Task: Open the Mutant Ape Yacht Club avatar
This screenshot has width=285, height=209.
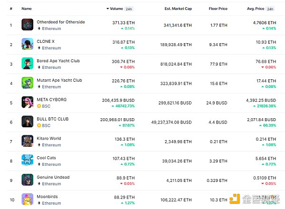Action: [x=27, y=83]
